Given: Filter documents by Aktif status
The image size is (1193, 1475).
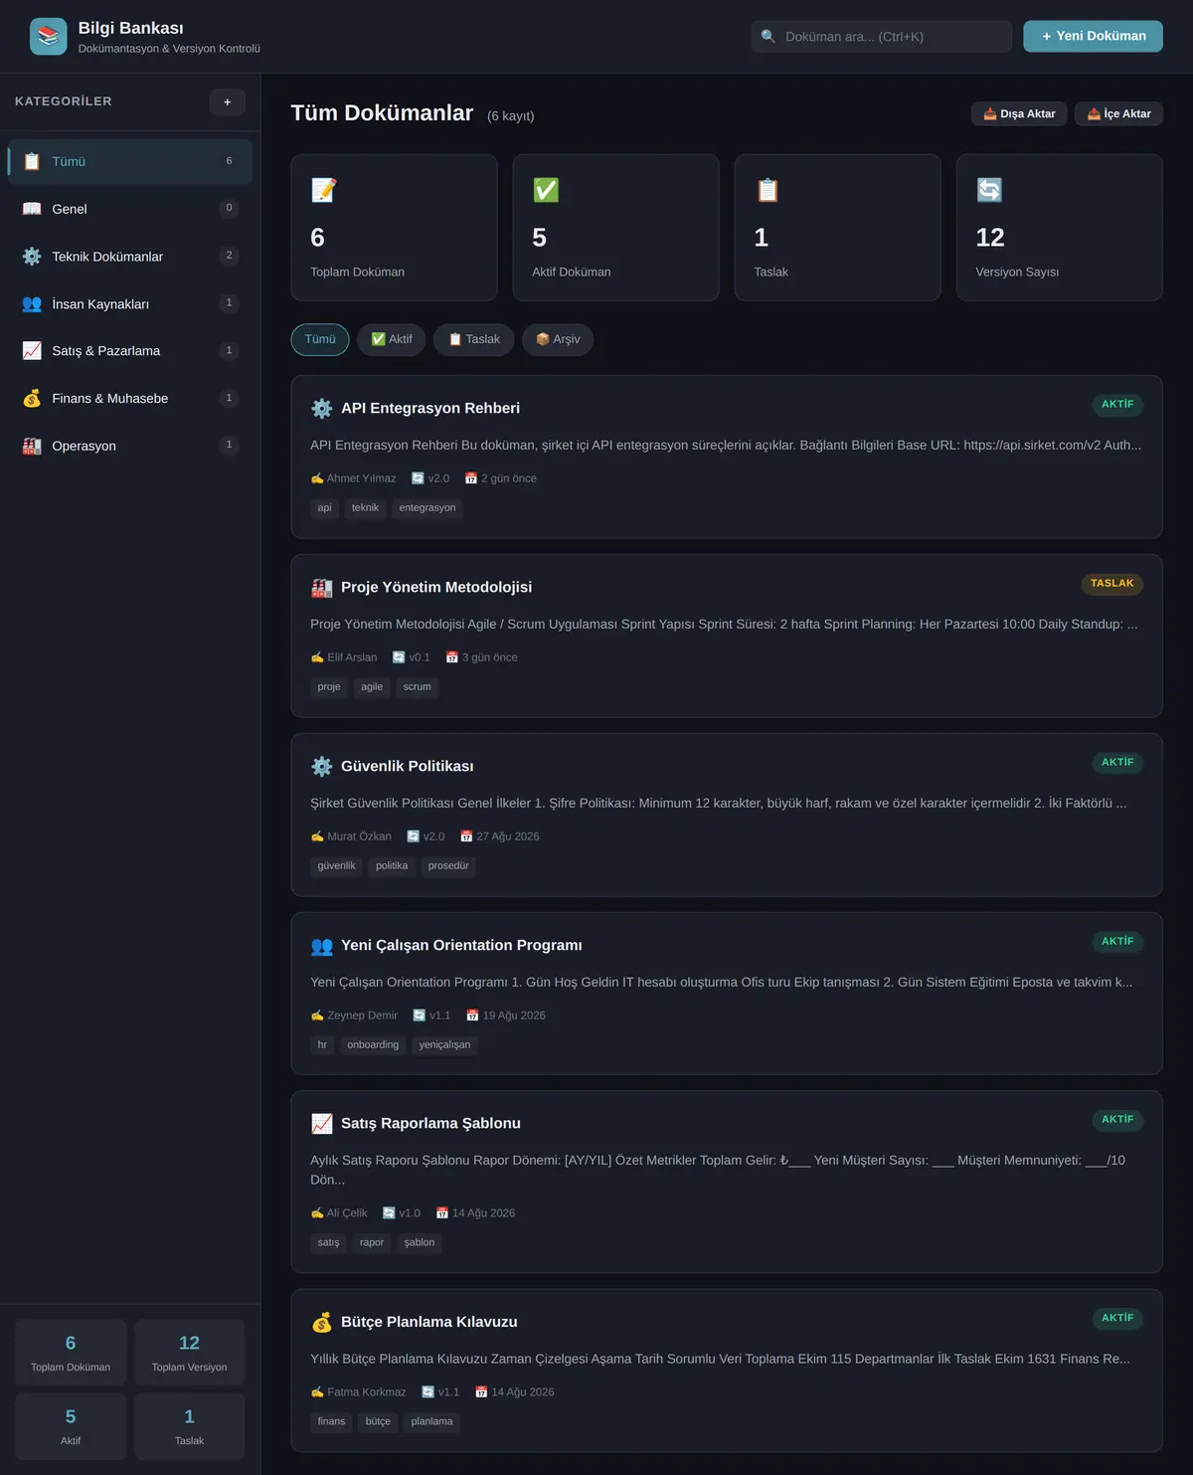Looking at the screenshot, I should pyautogui.click(x=392, y=339).
